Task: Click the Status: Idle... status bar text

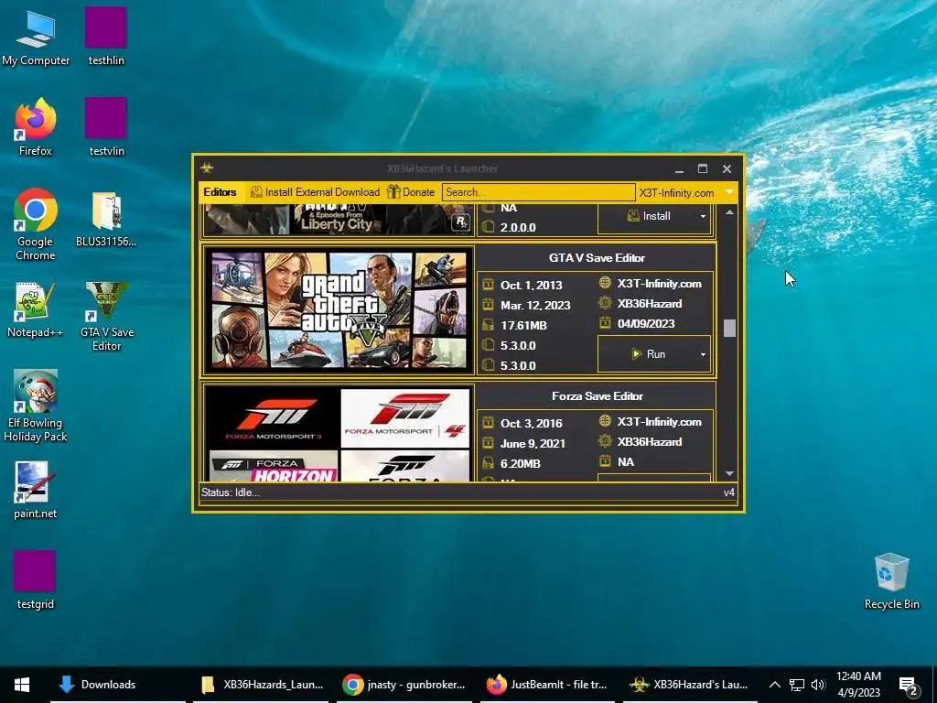Action: (230, 492)
